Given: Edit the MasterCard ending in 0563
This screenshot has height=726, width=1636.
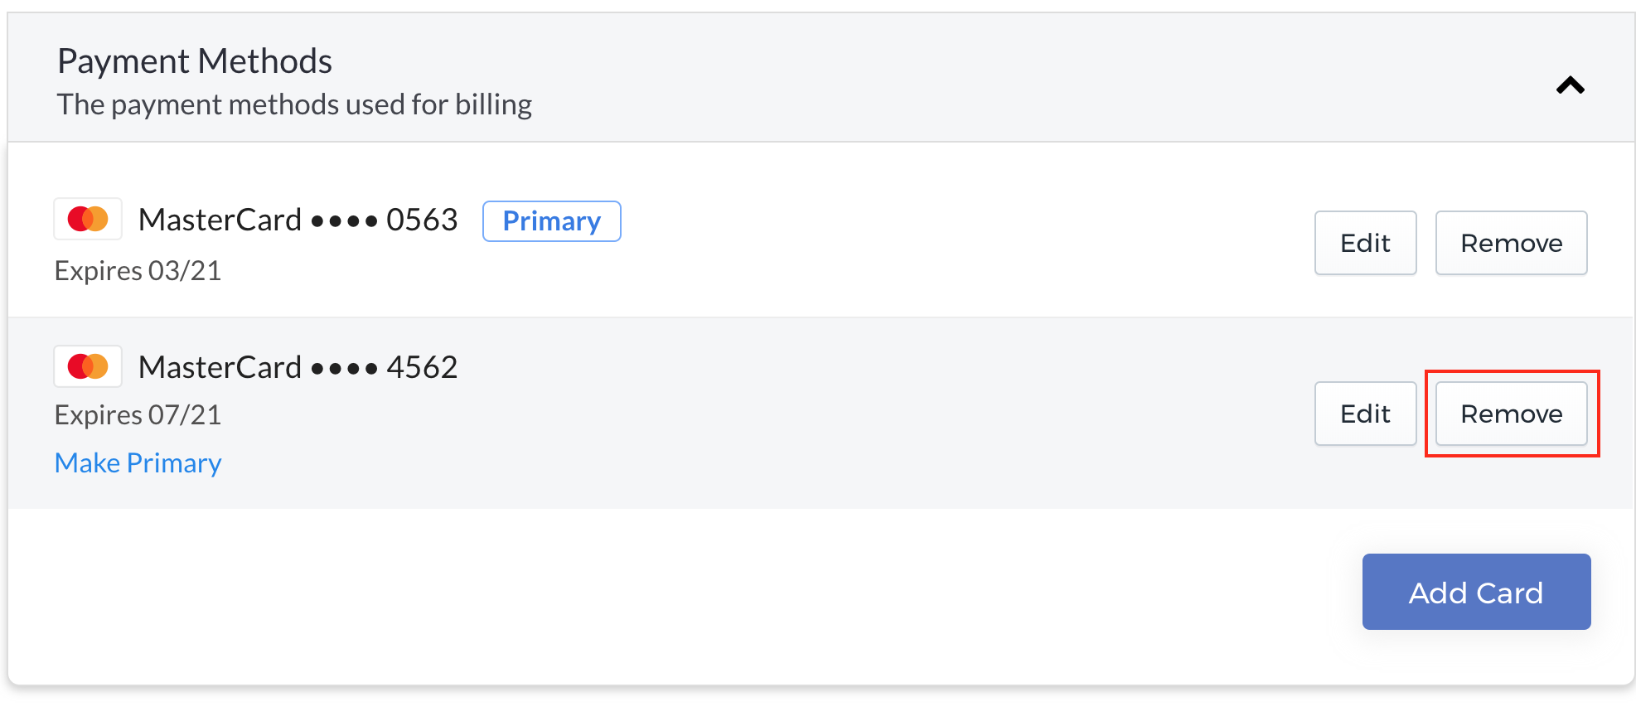Looking at the screenshot, I should (x=1365, y=243).
